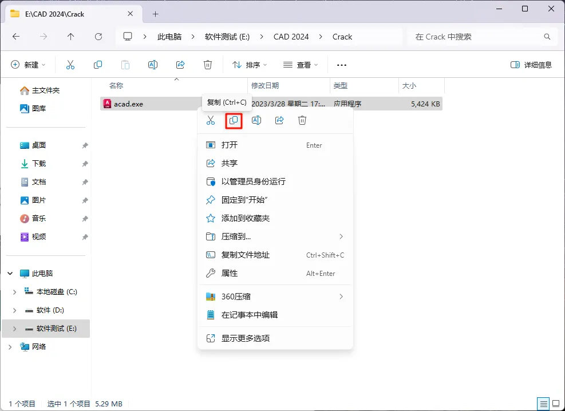The height and width of the screenshot is (411, 565).
Task: Refresh the current folder
Action: (x=98, y=37)
